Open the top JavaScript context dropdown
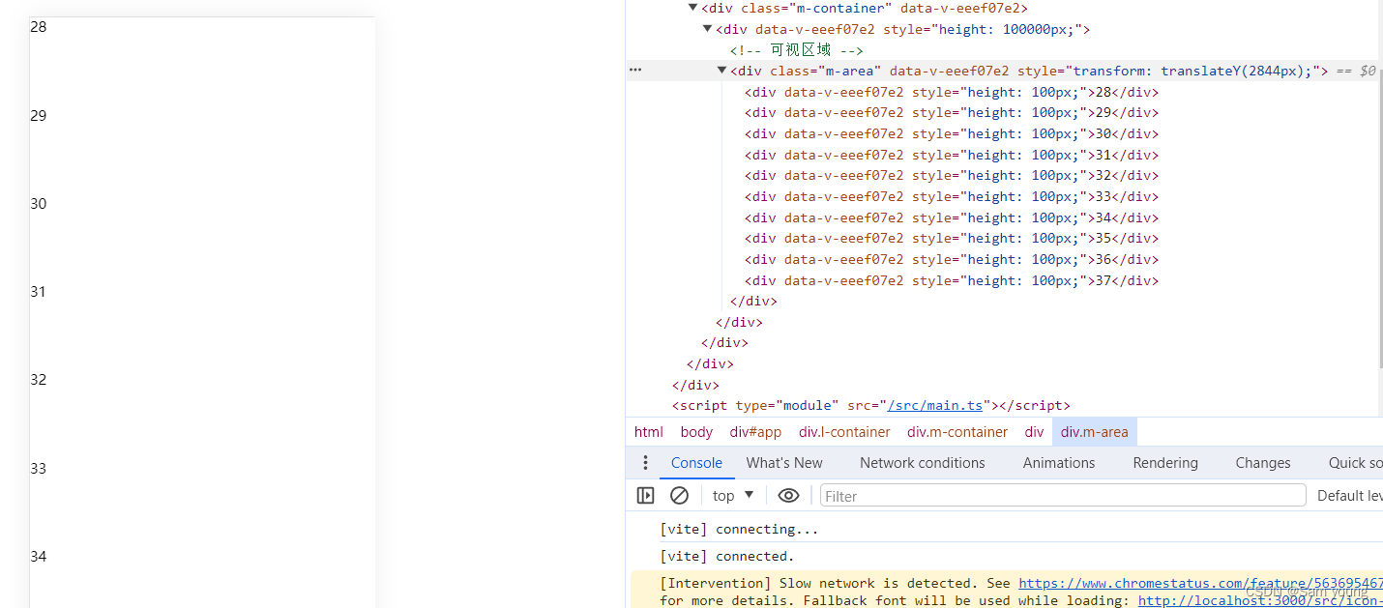1383x608 pixels. [x=733, y=496]
